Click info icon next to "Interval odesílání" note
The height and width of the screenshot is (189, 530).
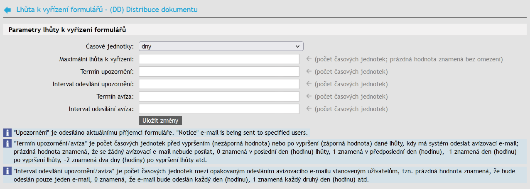[x=7, y=171]
